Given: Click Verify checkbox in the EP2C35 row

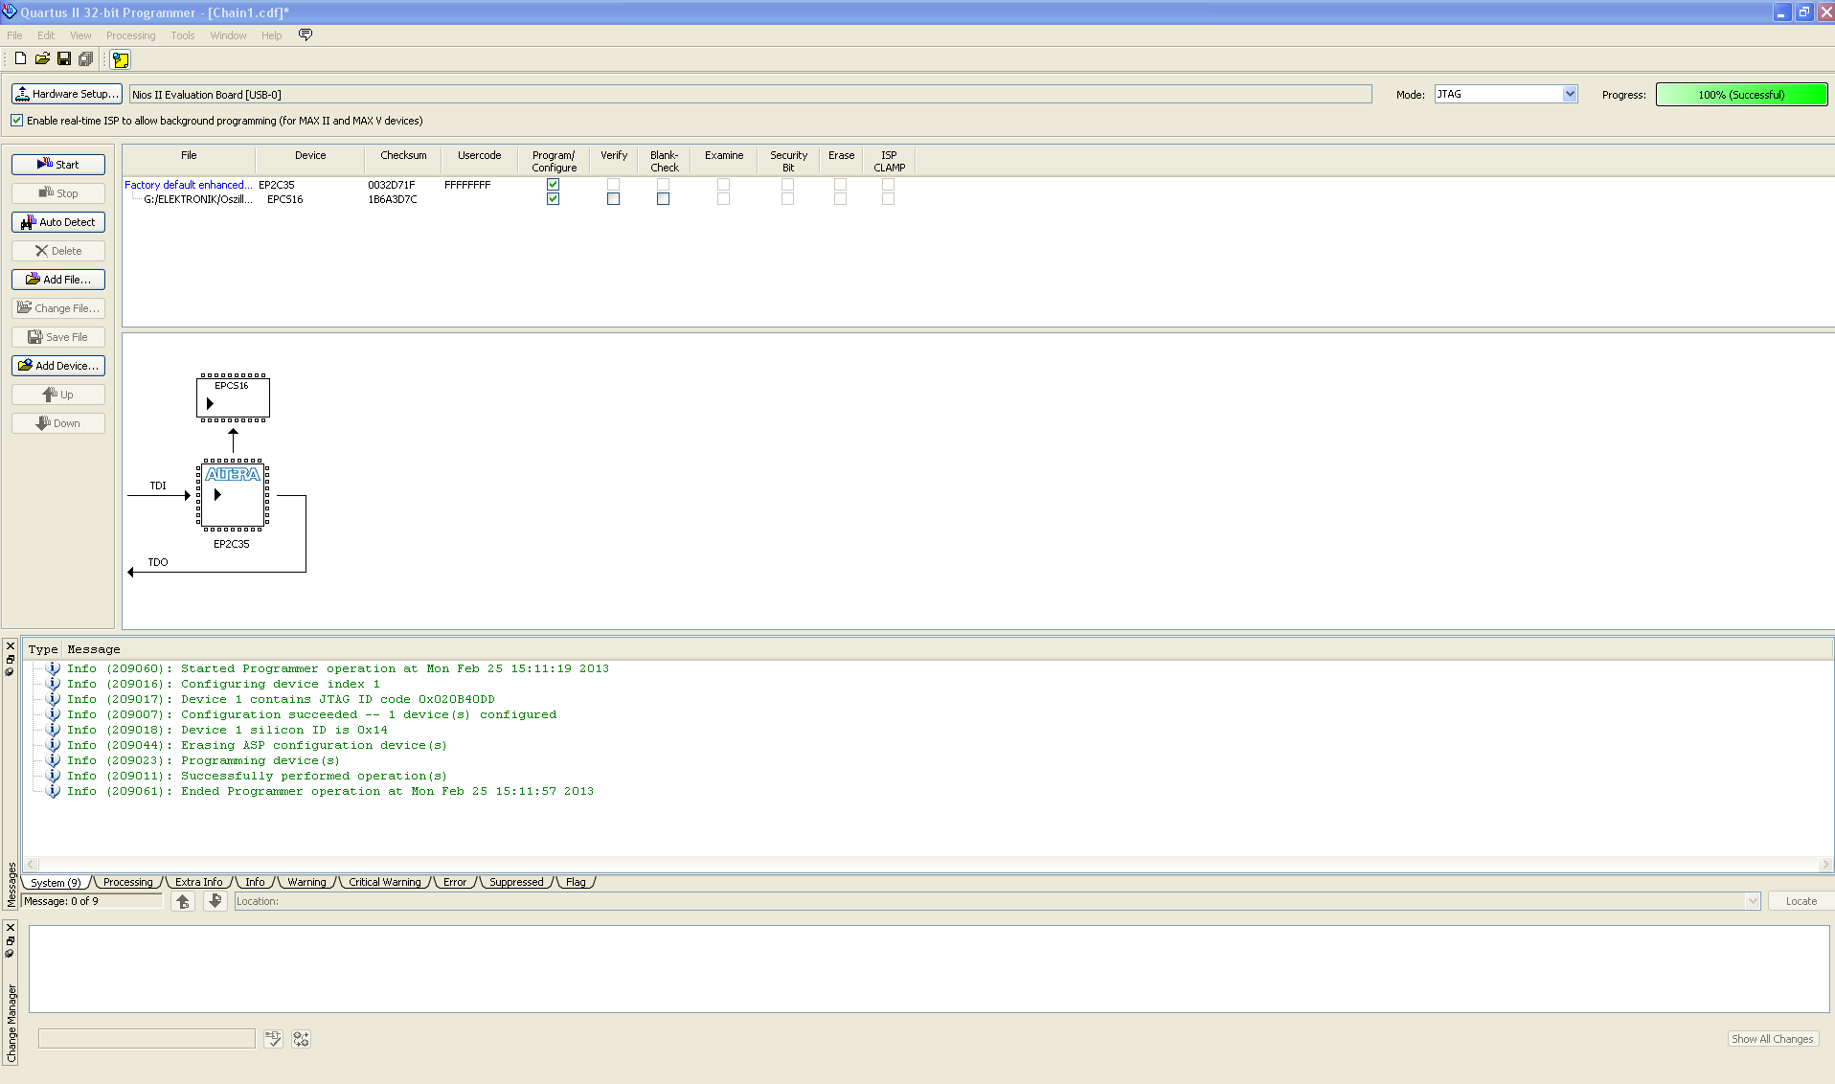Looking at the screenshot, I should 613,185.
